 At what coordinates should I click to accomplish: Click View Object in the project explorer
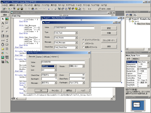pos(131,15)
